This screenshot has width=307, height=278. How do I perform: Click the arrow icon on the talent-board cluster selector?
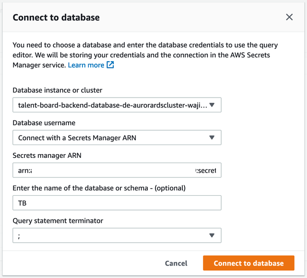(x=212, y=105)
